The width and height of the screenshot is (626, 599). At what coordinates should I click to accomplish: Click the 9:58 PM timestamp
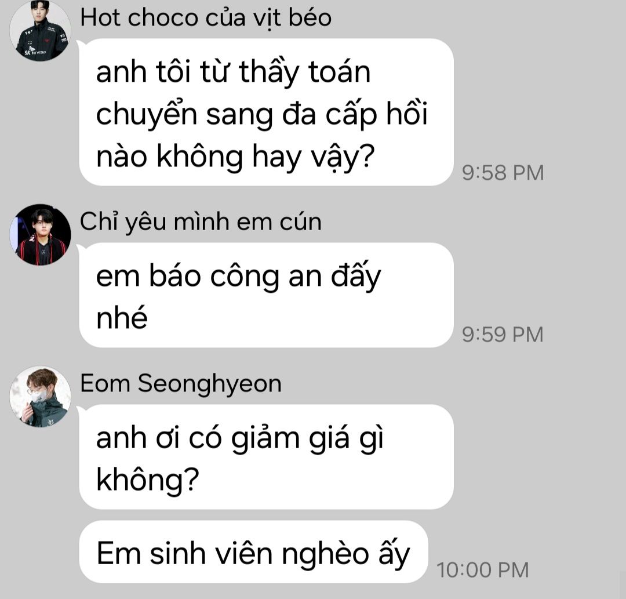[x=503, y=173]
